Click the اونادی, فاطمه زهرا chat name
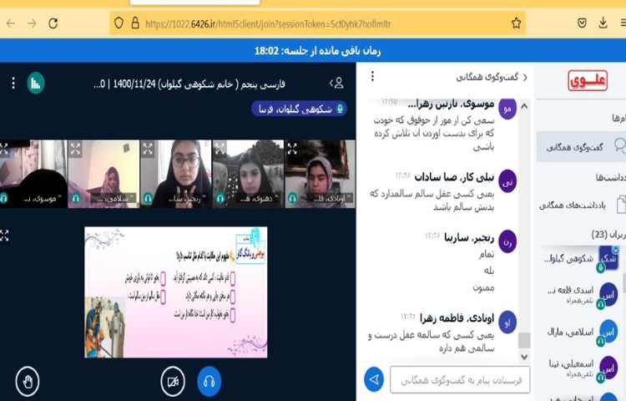 (x=457, y=318)
